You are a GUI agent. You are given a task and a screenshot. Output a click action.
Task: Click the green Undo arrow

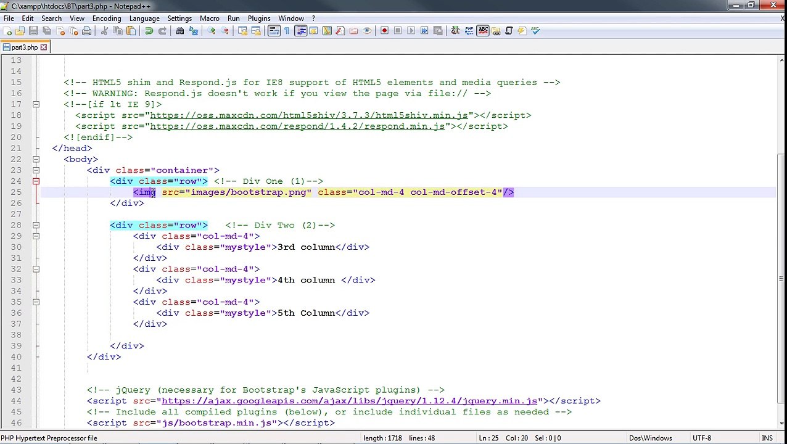pyautogui.click(x=149, y=31)
